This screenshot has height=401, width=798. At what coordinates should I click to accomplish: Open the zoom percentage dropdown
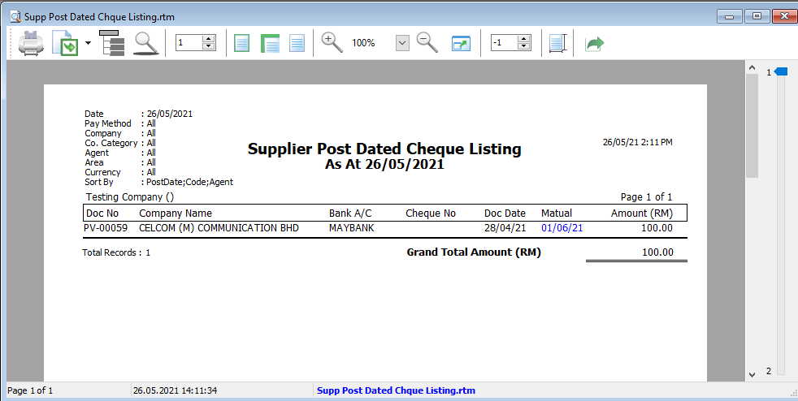[402, 43]
